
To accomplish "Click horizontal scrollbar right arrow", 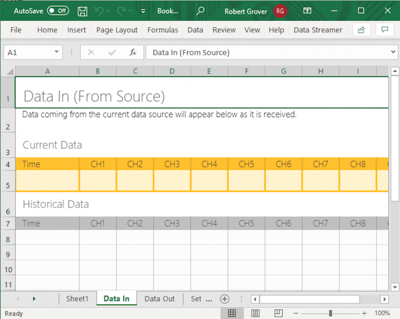I will [384, 299].
